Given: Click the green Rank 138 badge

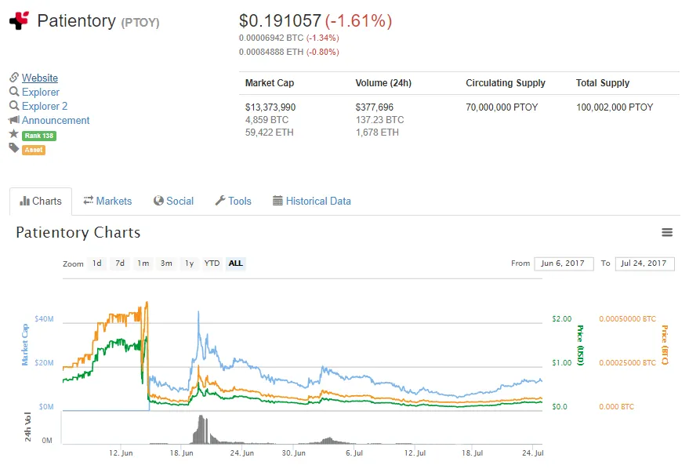Looking at the screenshot, I should click(x=39, y=136).
